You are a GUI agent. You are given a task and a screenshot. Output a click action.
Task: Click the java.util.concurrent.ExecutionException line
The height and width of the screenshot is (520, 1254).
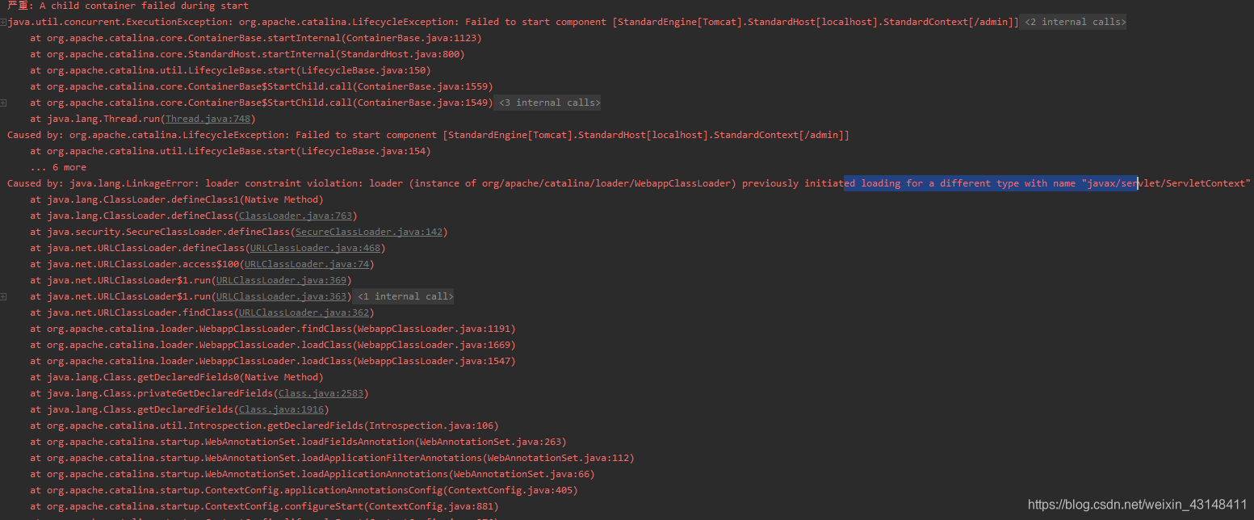[513, 22]
